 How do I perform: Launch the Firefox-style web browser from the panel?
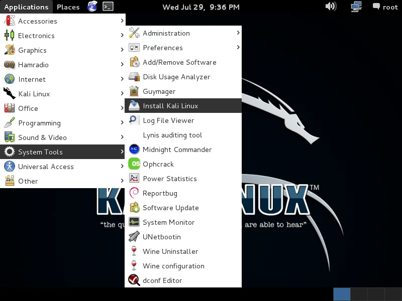(92, 7)
